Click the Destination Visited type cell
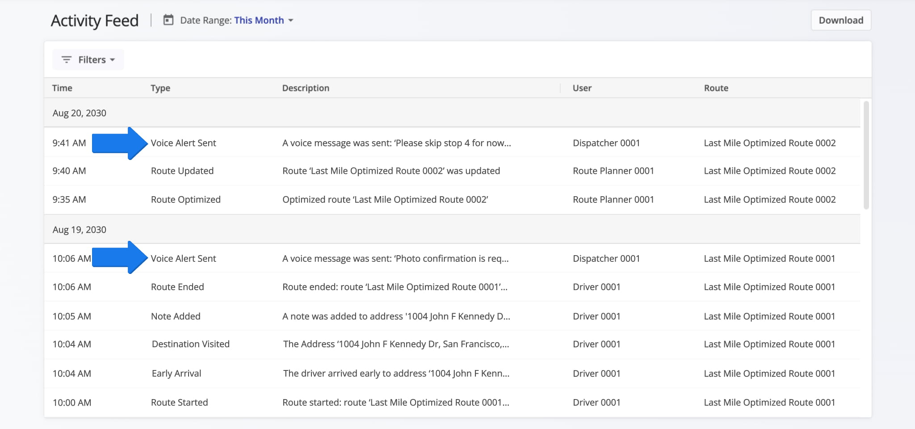The width and height of the screenshot is (915, 429). coord(191,344)
